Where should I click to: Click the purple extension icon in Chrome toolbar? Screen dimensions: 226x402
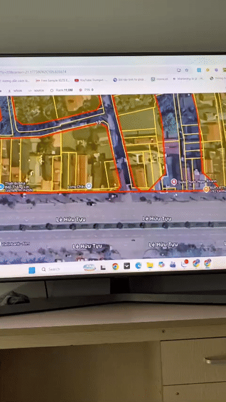tap(216, 70)
